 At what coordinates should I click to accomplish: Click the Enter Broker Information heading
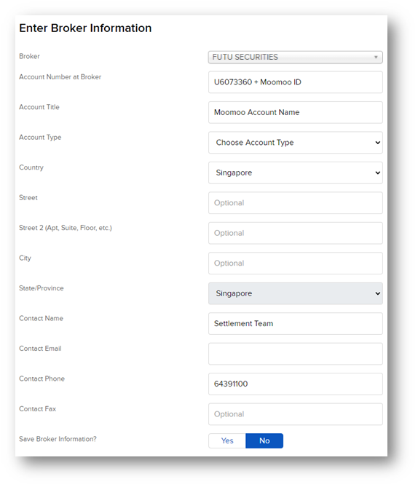(85, 28)
